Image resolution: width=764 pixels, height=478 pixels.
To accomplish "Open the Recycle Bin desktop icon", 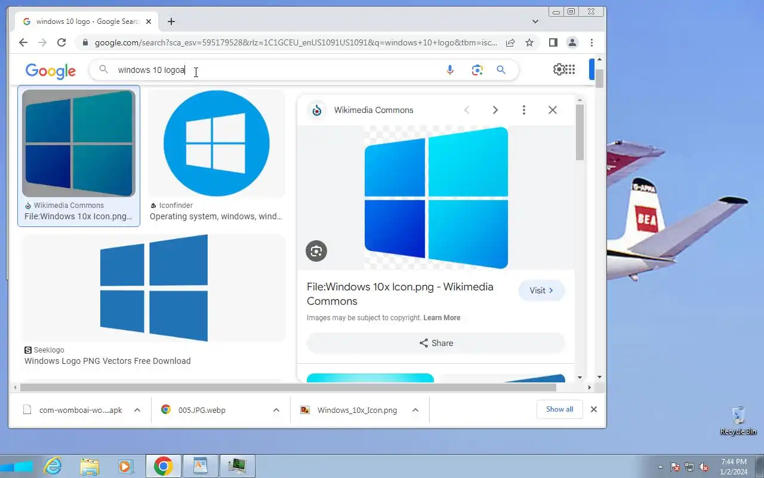I will click(738, 421).
